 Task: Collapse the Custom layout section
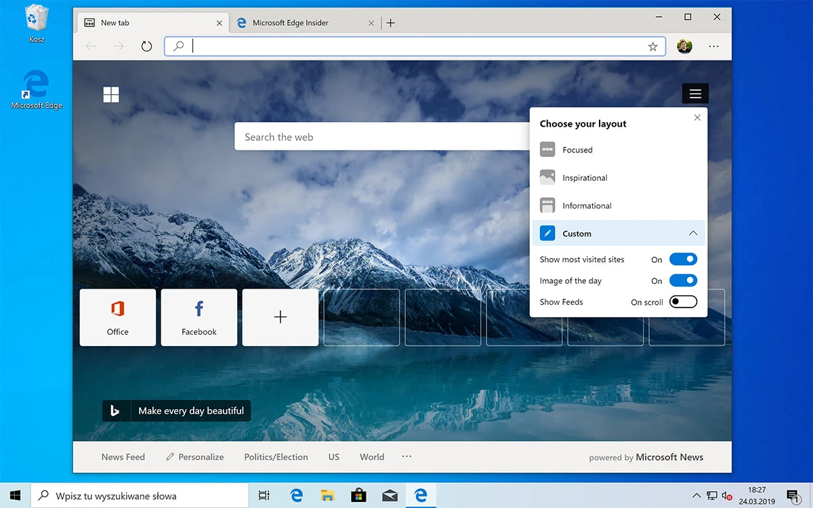tap(692, 233)
